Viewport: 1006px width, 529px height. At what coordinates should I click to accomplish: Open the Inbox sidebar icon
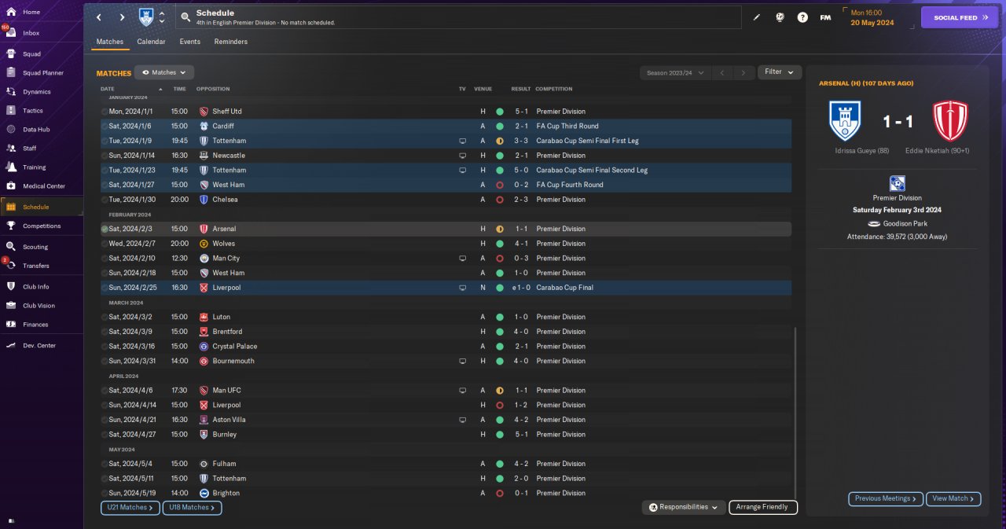[x=11, y=33]
